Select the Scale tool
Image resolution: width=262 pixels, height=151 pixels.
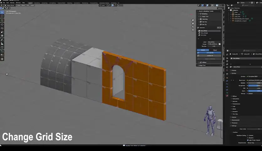pos(2,32)
